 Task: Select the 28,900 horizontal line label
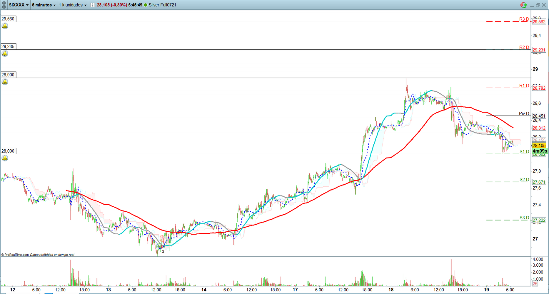pos(8,75)
